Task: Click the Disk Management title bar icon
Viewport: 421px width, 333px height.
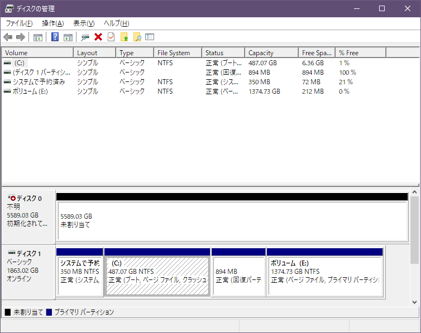Action: (x=9, y=8)
